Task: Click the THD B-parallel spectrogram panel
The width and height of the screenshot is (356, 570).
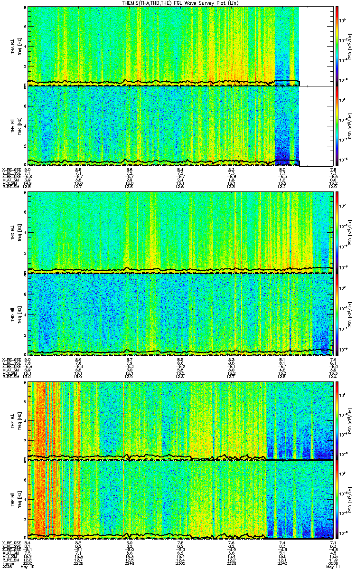Action: (x=180, y=314)
